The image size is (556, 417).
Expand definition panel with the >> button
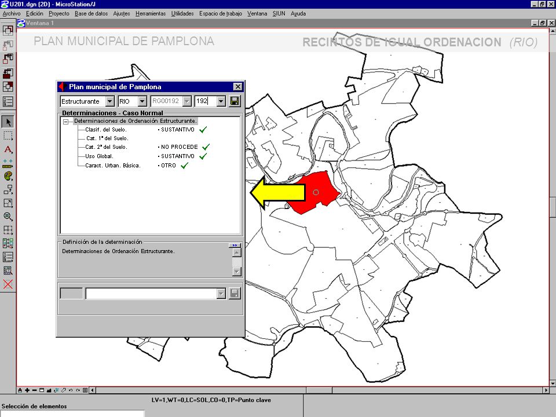tap(235, 245)
